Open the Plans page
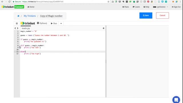Viewport: 183px width, 103px height. tap(126, 7)
